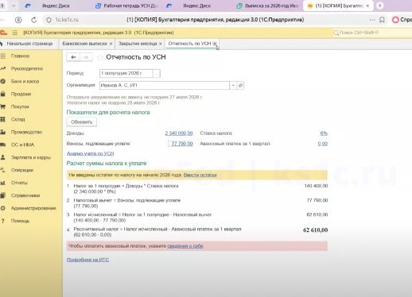Close the Закрытие месяца tab

(x=161, y=44)
